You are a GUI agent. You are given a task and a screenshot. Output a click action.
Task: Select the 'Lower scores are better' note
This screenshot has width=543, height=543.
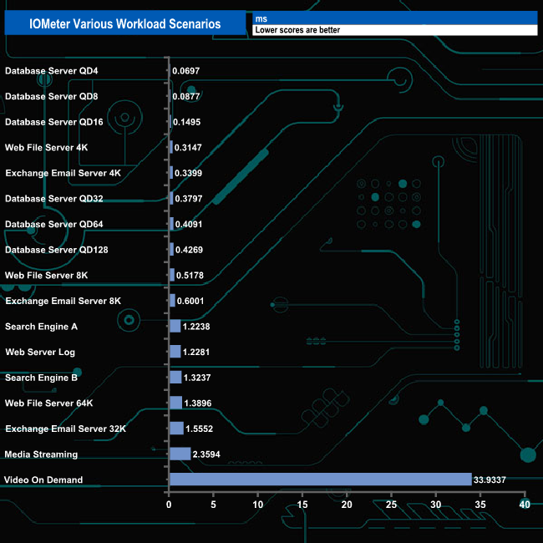(297, 31)
